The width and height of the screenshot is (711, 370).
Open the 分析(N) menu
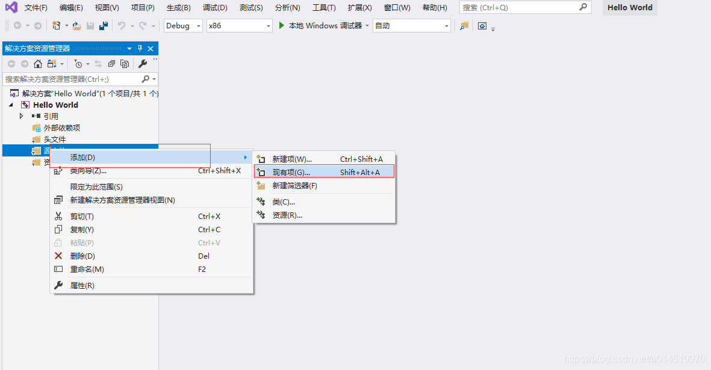point(288,8)
